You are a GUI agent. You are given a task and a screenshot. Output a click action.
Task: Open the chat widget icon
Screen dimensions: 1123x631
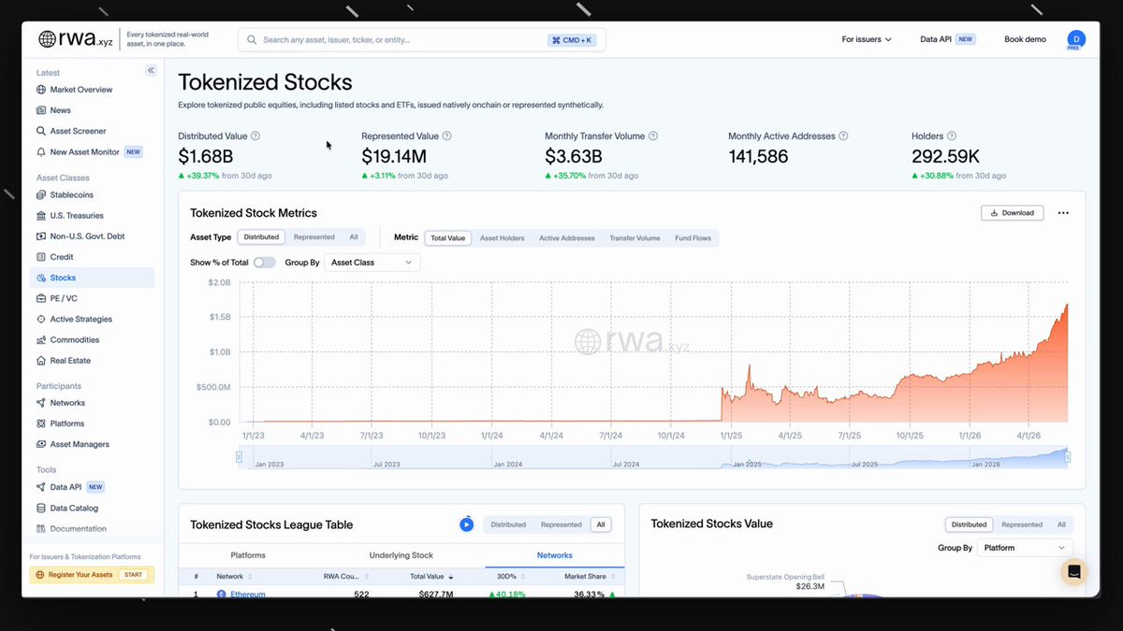click(x=1074, y=572)
